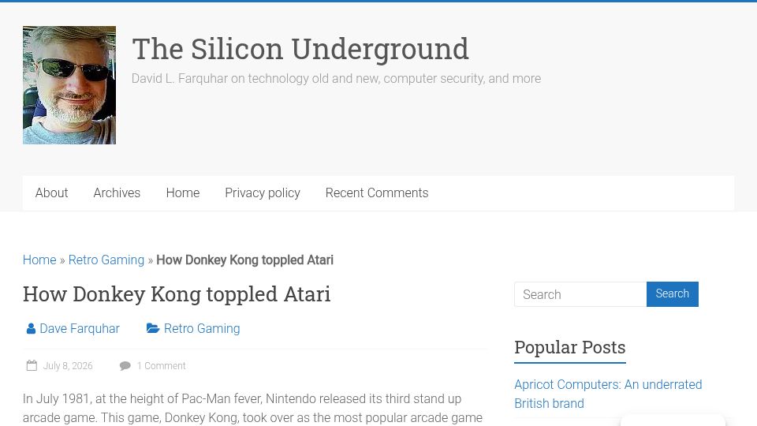
Task: Open Retro Gaming category link beside folder icon
Action: coord(202,328)
